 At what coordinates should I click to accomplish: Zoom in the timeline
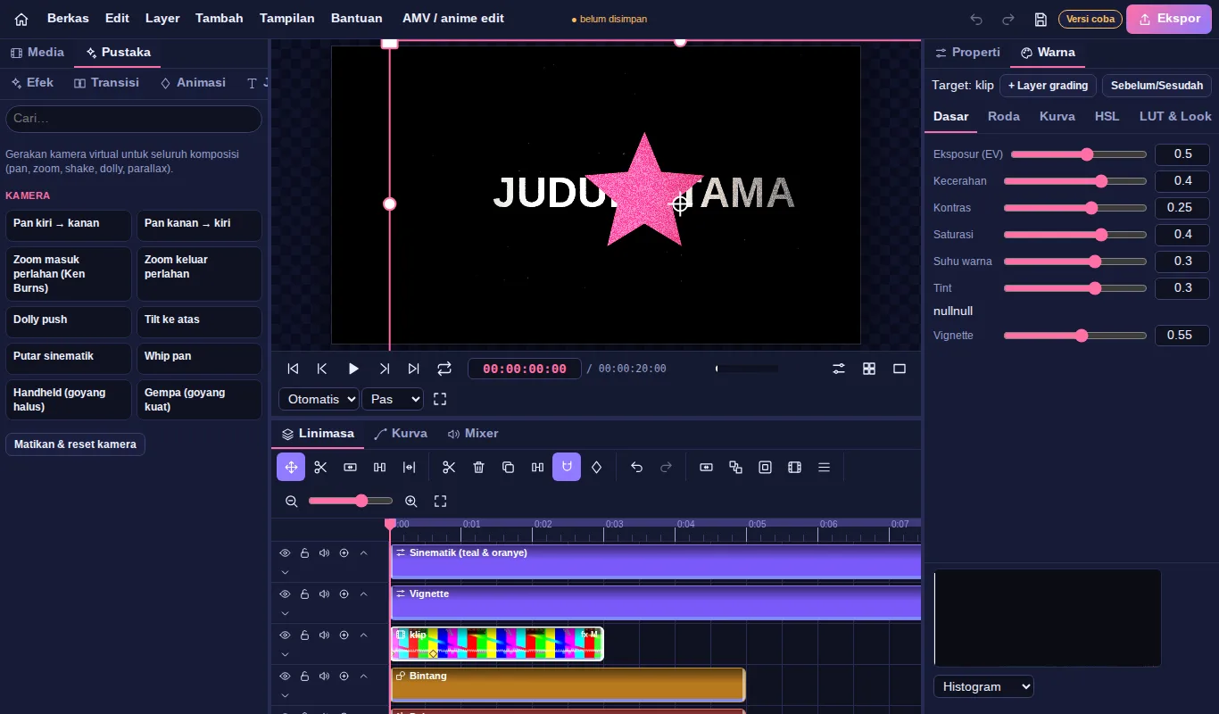(411, 502)
